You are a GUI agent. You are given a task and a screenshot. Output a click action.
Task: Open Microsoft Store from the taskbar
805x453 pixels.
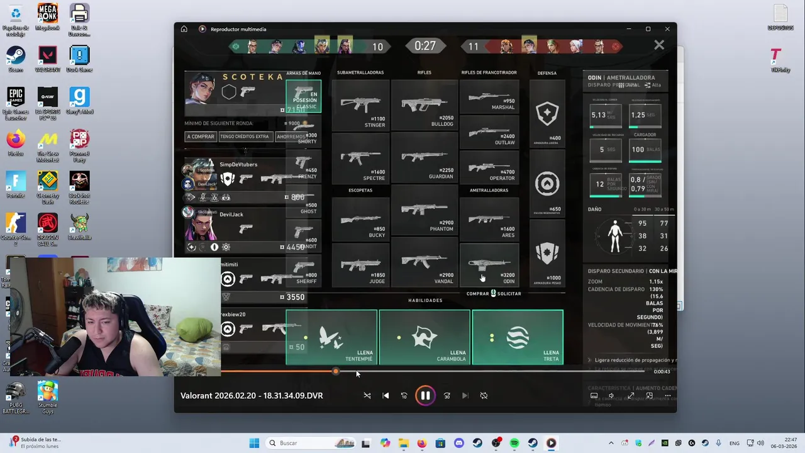click(x=440, y=443)
